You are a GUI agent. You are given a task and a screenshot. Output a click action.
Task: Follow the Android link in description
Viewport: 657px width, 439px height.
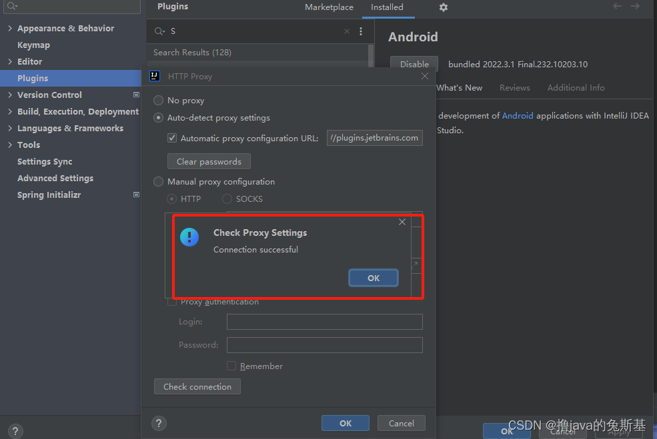[x=518, y=115]
